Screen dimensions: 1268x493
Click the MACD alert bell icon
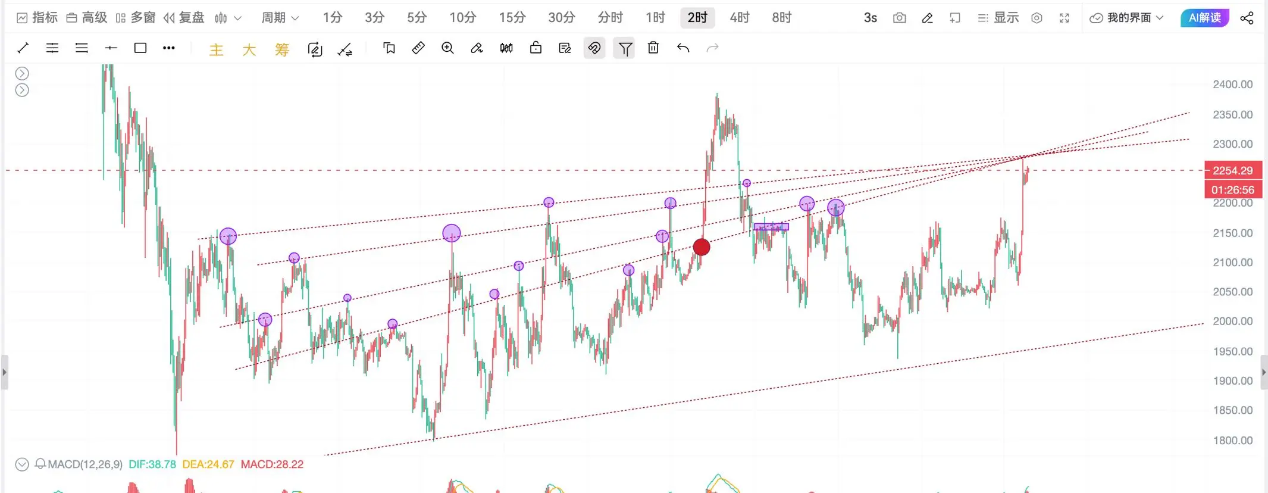tap(40, 464)
